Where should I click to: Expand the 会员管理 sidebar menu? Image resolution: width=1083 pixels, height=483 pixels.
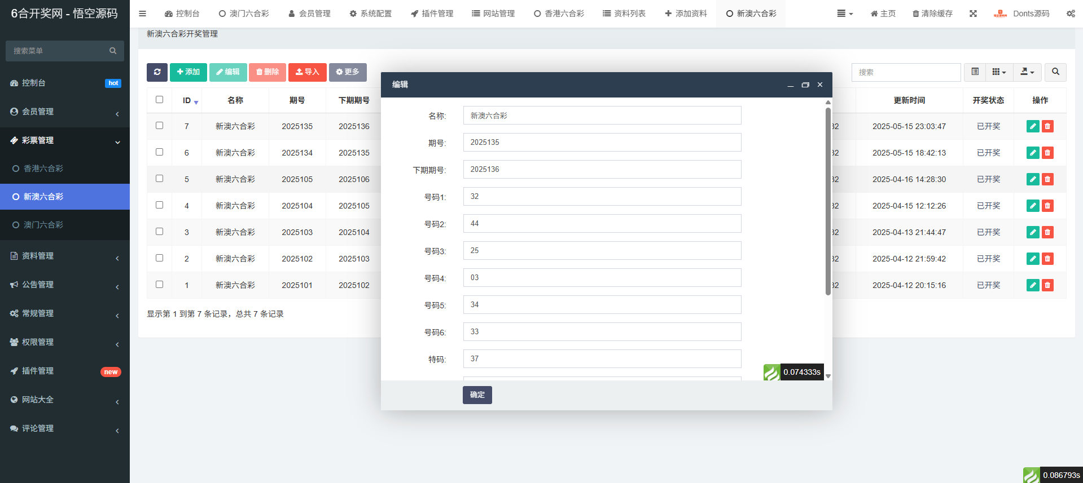pos(65,112)
